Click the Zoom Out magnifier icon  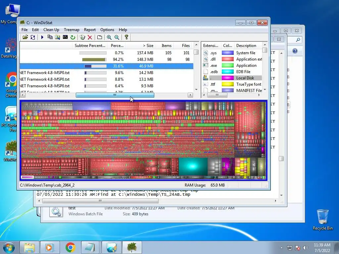coord(117,37)
